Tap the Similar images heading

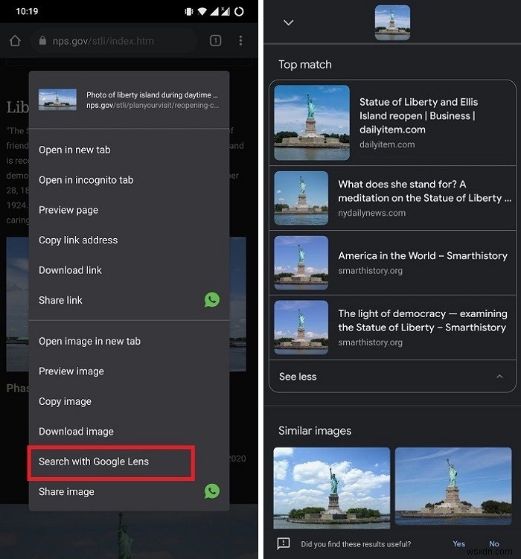[x=315, y=431]
